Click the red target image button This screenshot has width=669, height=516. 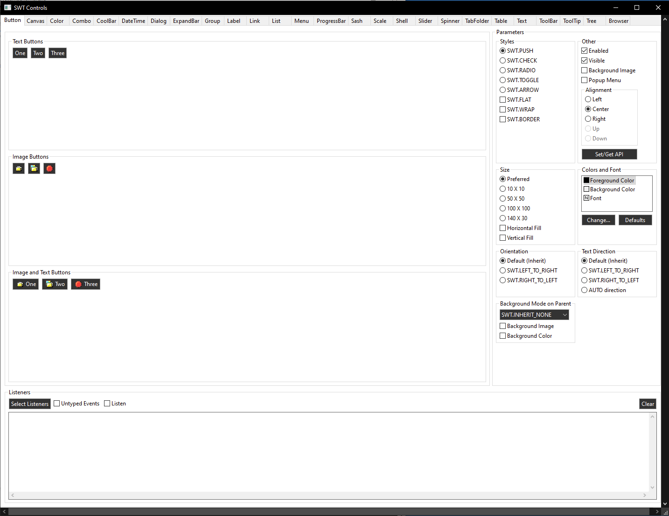[x=49, y=168]
